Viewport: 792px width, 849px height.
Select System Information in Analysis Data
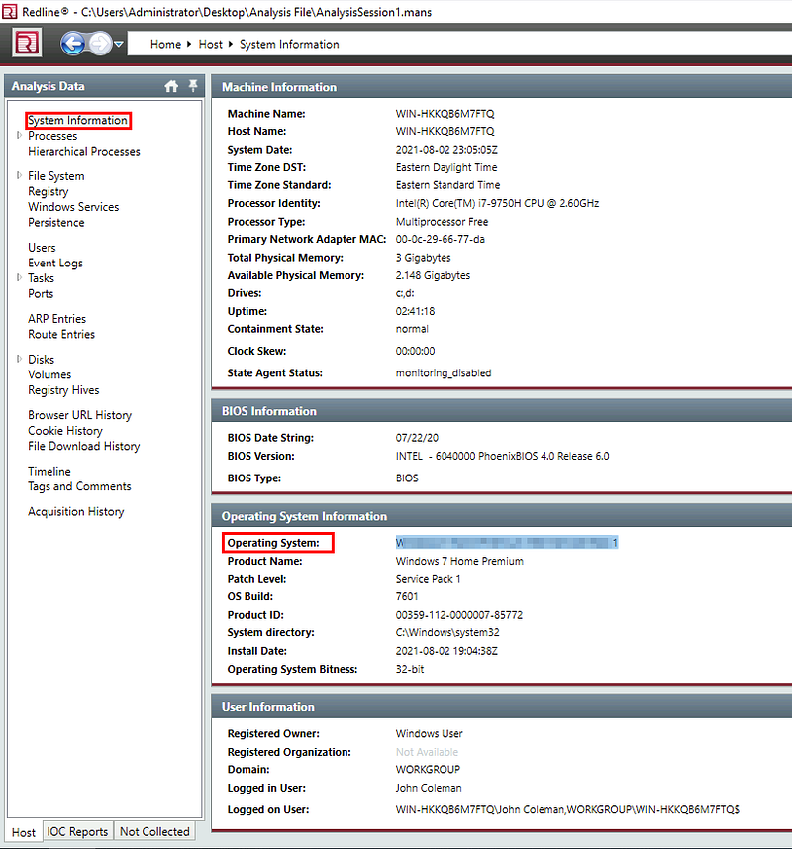tap(78, 120)
